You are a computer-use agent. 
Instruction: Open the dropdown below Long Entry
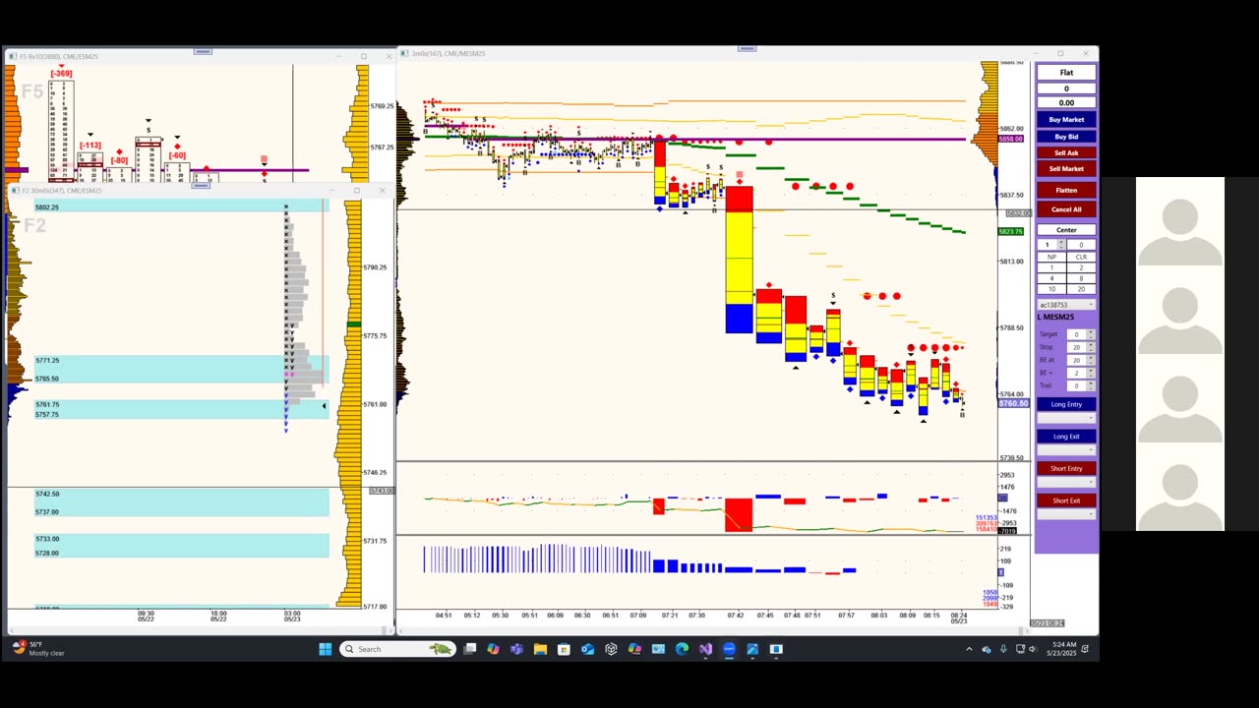point(1066,418)
